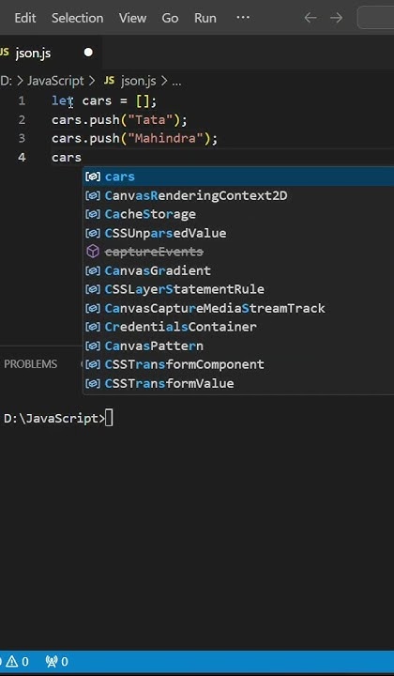Select the json.js editor tab
394x676 pixels.
(x=49, y=53)
